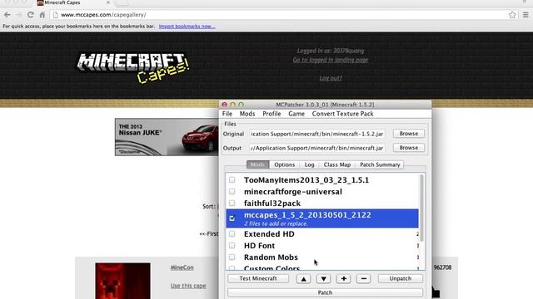Click Import bookmarks now link
The image size is (533, 299).
click(x=187, y=26)
